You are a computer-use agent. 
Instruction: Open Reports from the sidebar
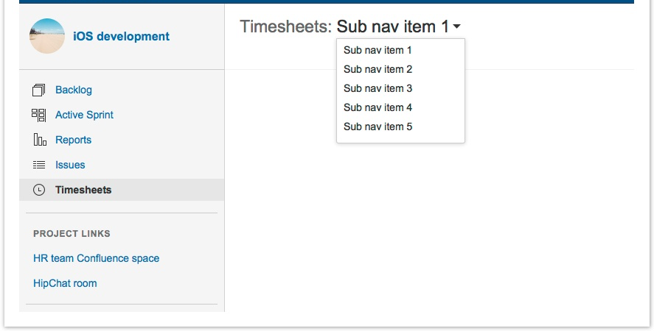tap(73, 140)
